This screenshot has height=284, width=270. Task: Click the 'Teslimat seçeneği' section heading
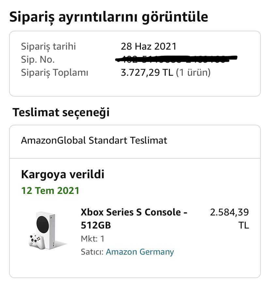pyautogui.click(x=61, y=112)
